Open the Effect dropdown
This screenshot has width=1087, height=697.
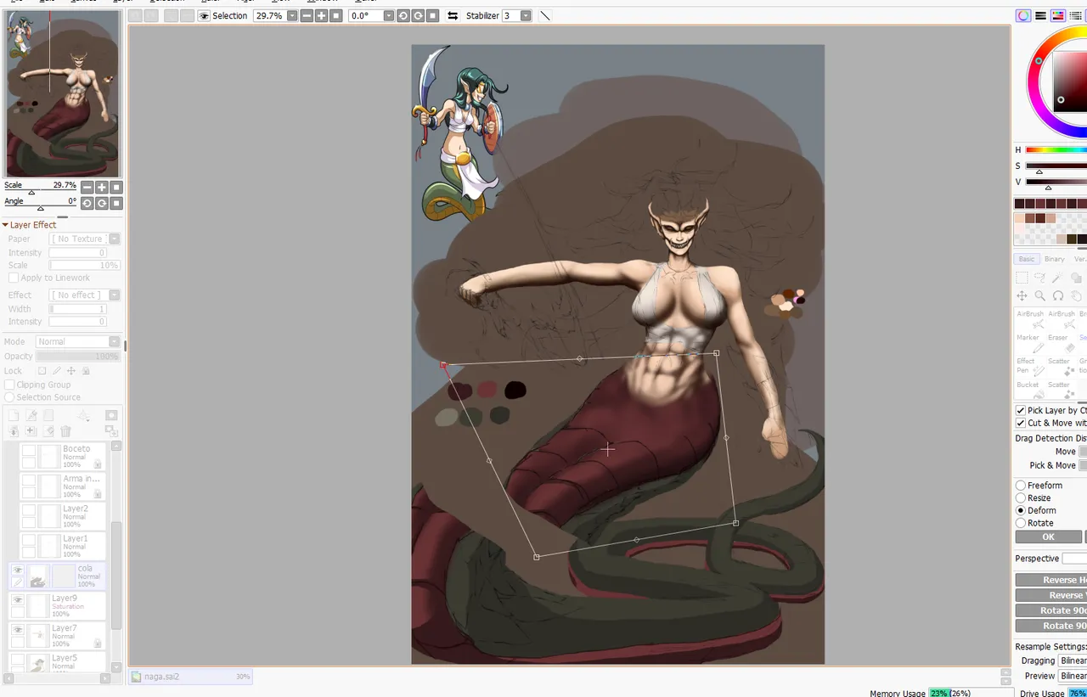[x=115, y=295]
